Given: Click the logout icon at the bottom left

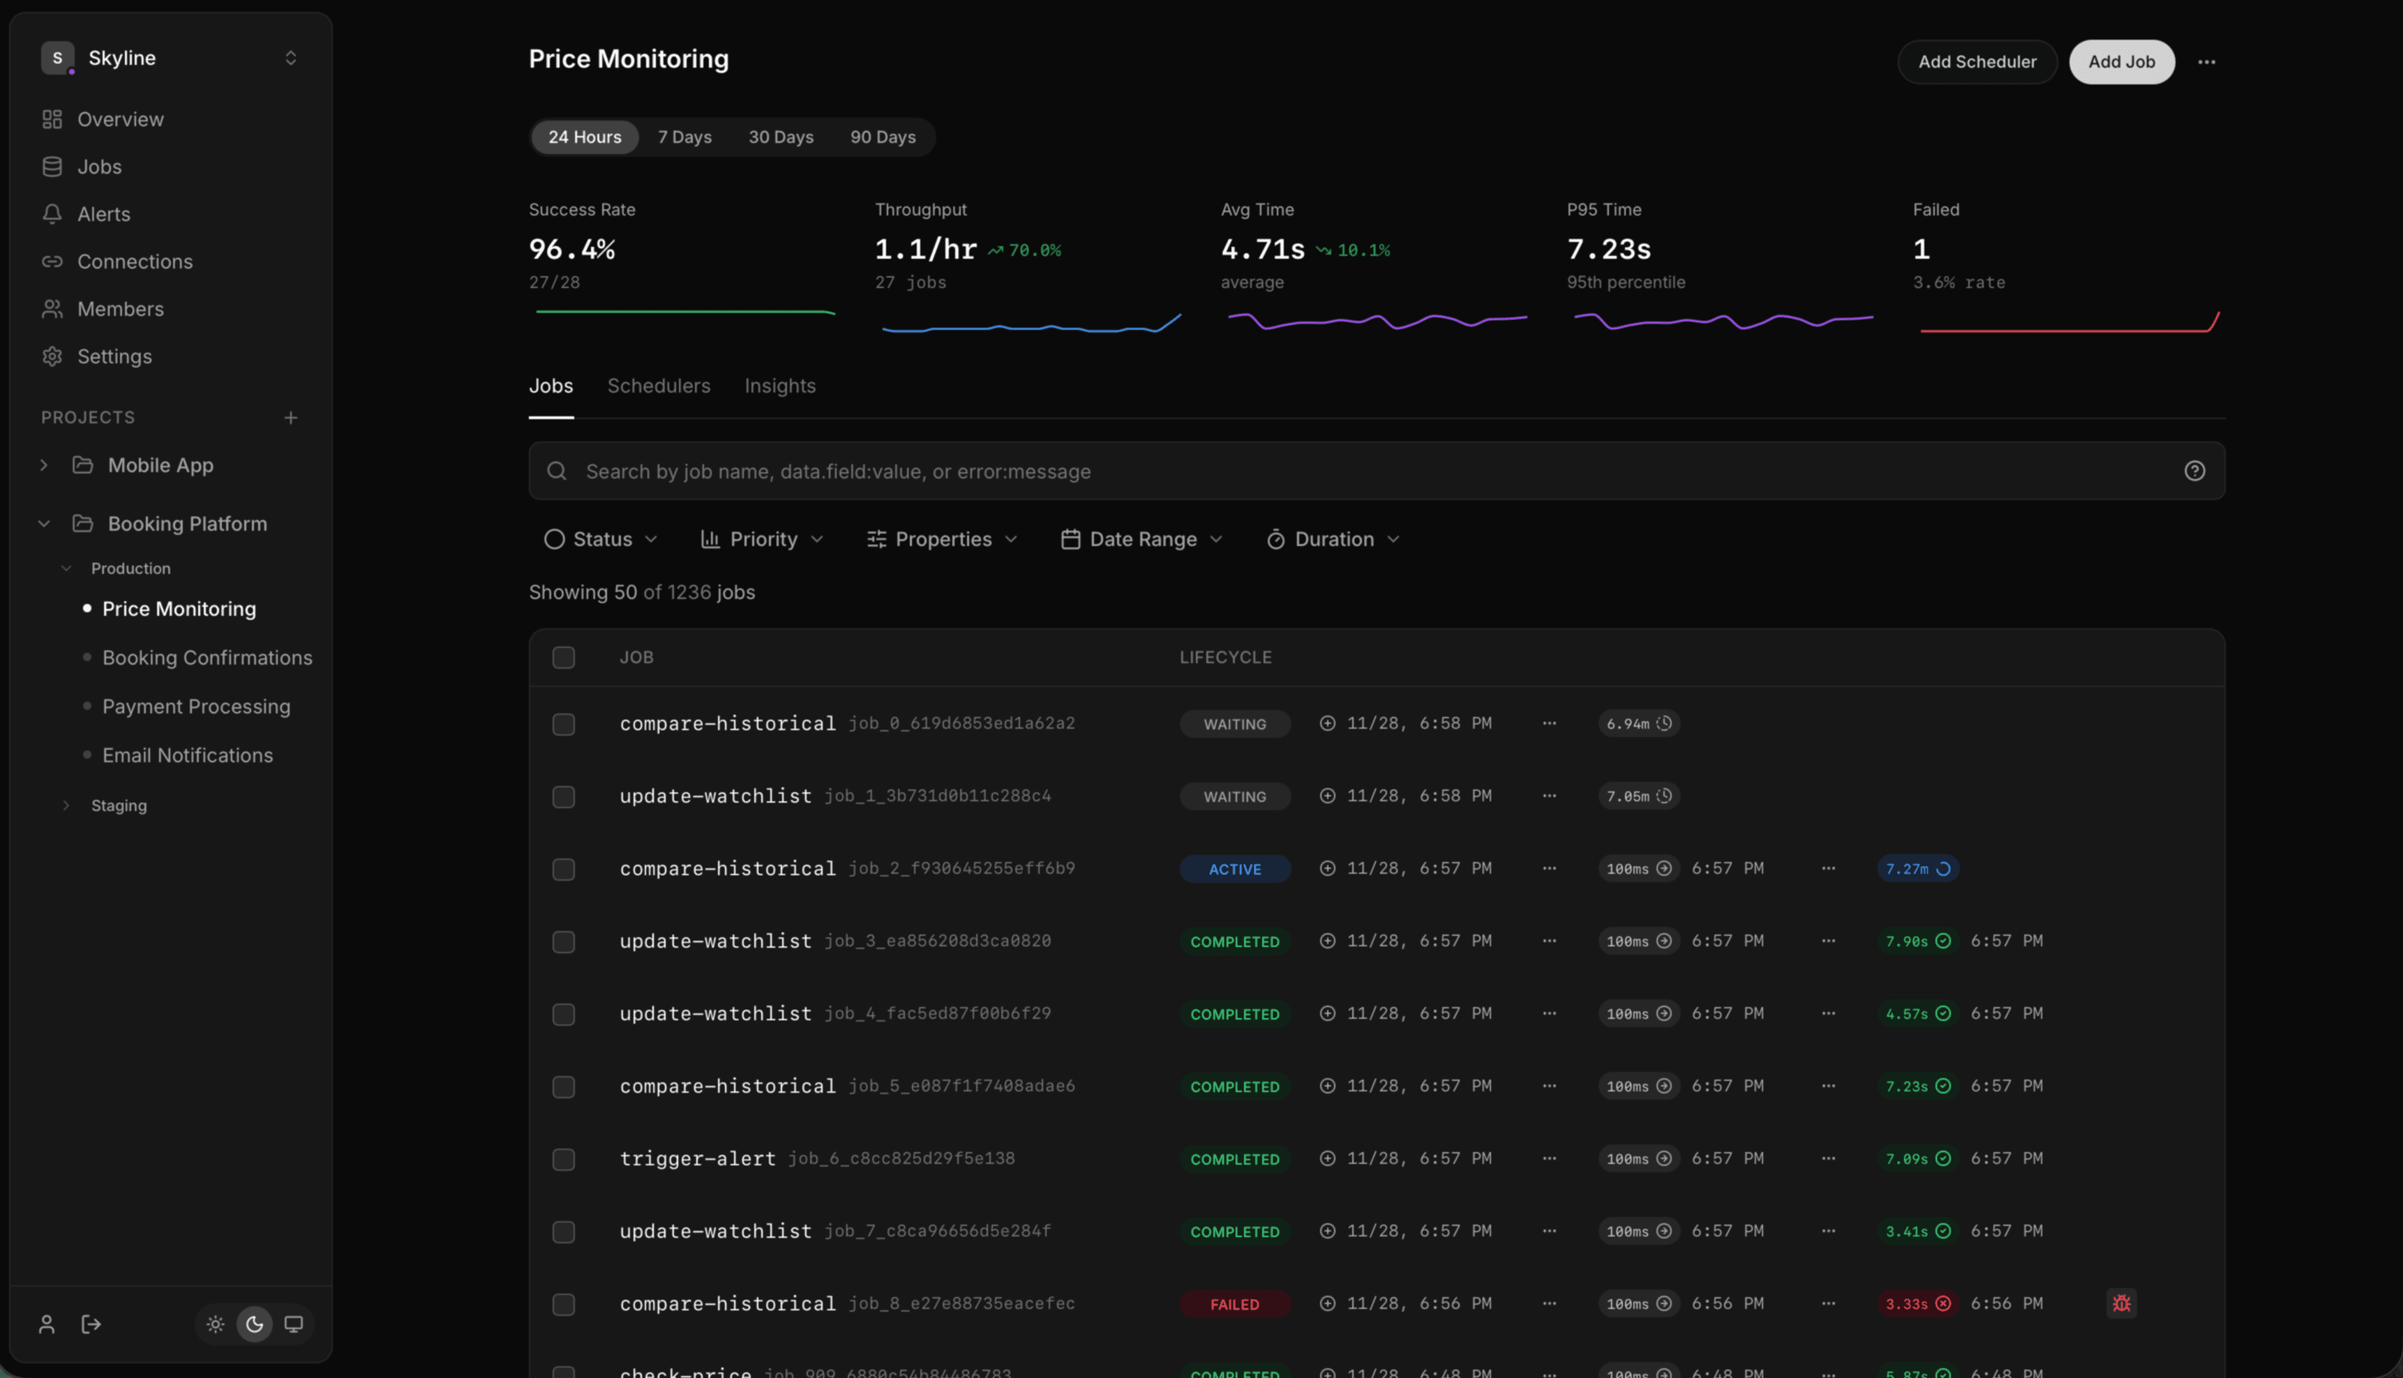Looking at the screenshot, I should pyautogui.click(x=91, y=1323).
